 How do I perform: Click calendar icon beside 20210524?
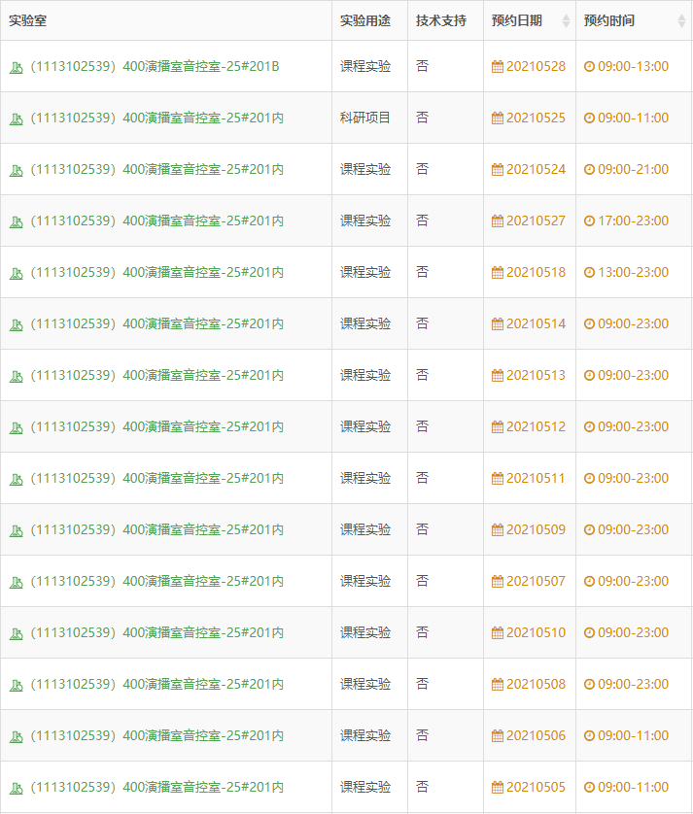(x=498, y=170)
